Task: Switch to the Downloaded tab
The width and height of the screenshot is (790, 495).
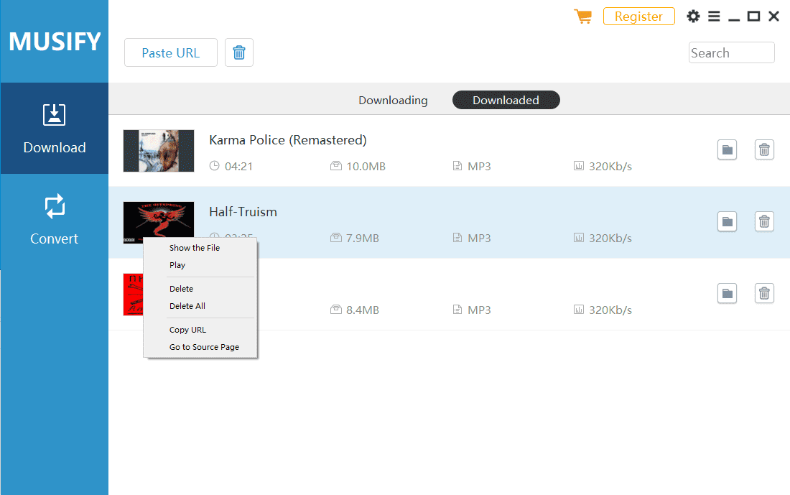Action: pos(506,101)
